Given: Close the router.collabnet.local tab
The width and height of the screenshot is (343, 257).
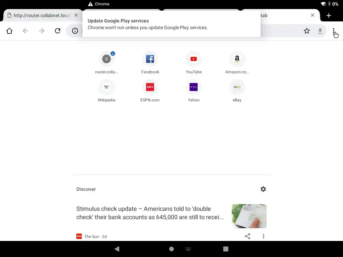Looking at the screenshot, I should point(76,15).
